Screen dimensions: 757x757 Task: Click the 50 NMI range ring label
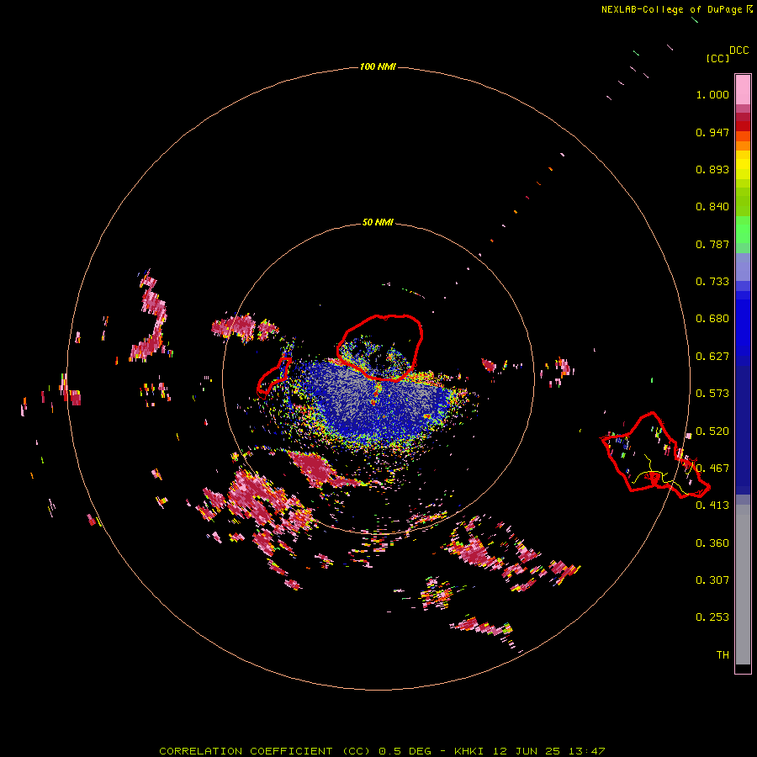point(378,222)
